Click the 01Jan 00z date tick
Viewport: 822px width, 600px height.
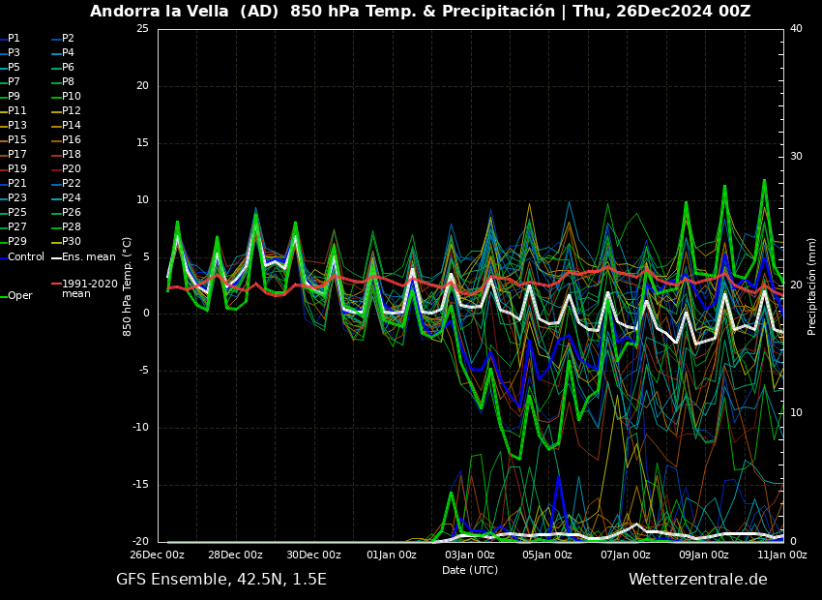[392, 555]
